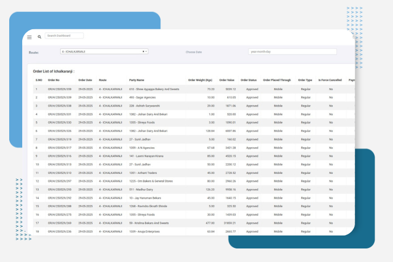
Task: Click party 1351 - Arihant Traders
Action: point(143,173)
